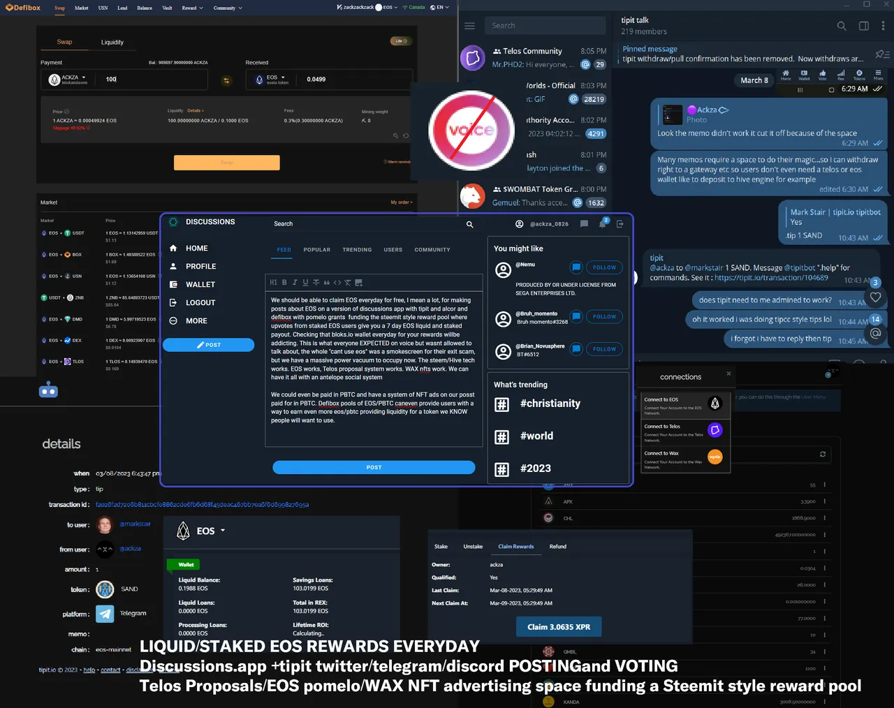The image size is (894, 708).
Task: Select the Trending tab in Discussions
Action: [x=357, y=250]
